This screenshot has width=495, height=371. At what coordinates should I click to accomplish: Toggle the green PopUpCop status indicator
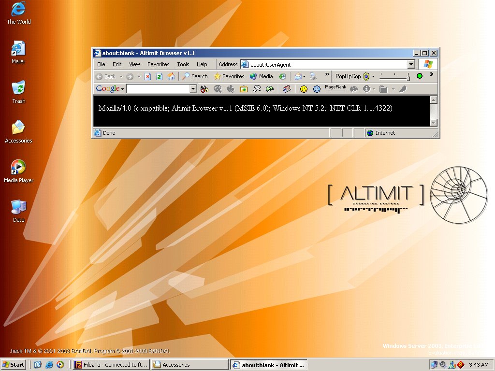click(x=420, y=76)
